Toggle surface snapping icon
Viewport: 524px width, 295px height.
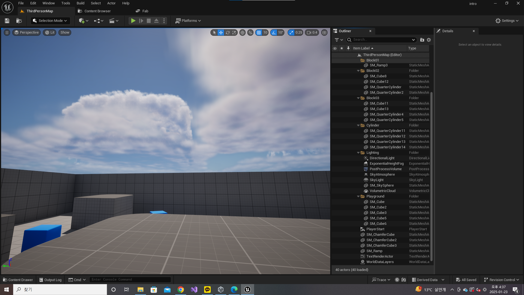(250, 33)
